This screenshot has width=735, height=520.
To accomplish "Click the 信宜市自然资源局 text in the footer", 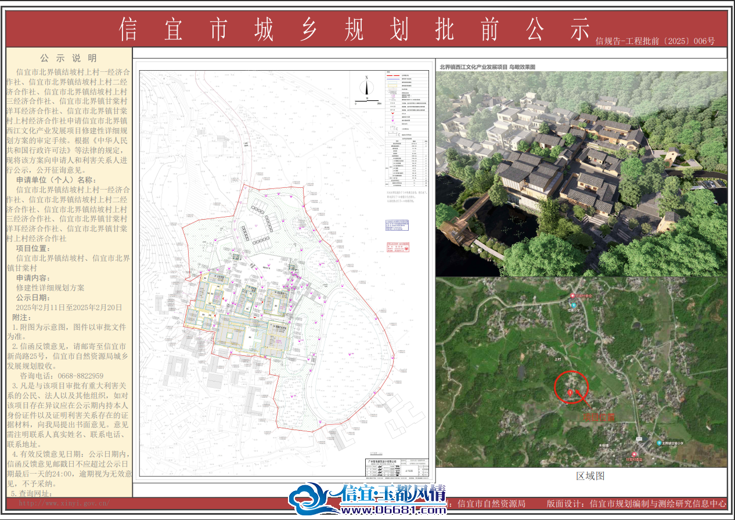I will (x=492, y=504).
